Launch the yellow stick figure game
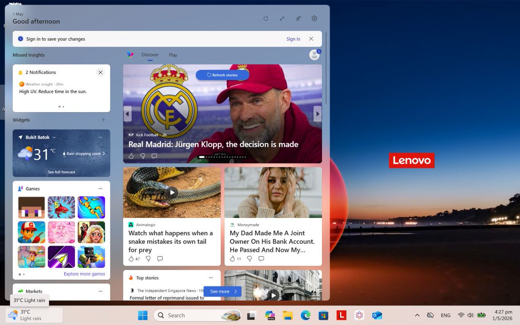 click(x=91, y=207)
